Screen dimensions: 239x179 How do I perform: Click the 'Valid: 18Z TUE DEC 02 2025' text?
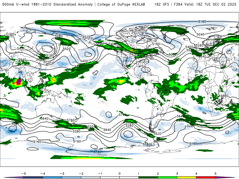coord(210,4)
